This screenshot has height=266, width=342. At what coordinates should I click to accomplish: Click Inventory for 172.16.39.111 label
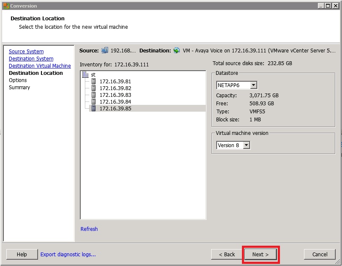(114, 65)
